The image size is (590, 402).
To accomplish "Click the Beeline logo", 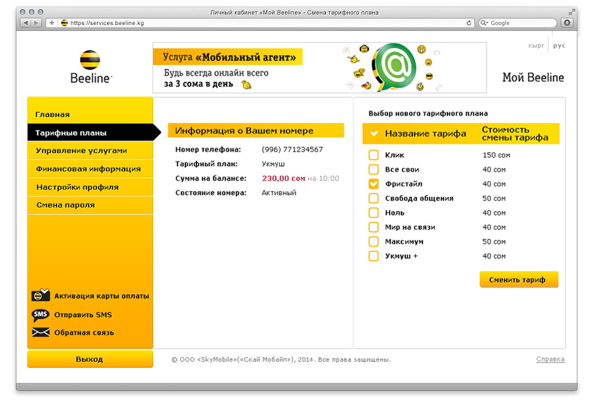I will click(90, 67).
